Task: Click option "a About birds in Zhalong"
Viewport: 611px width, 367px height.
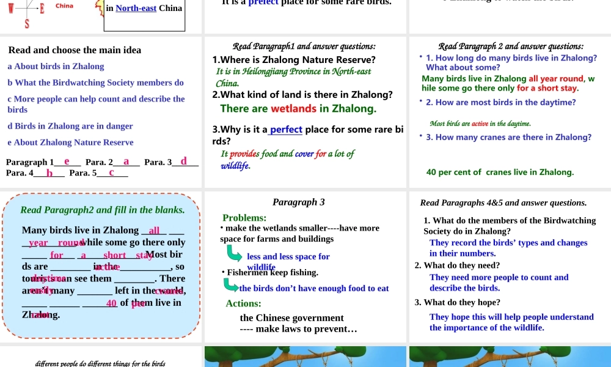Action: tap(56, 66)
